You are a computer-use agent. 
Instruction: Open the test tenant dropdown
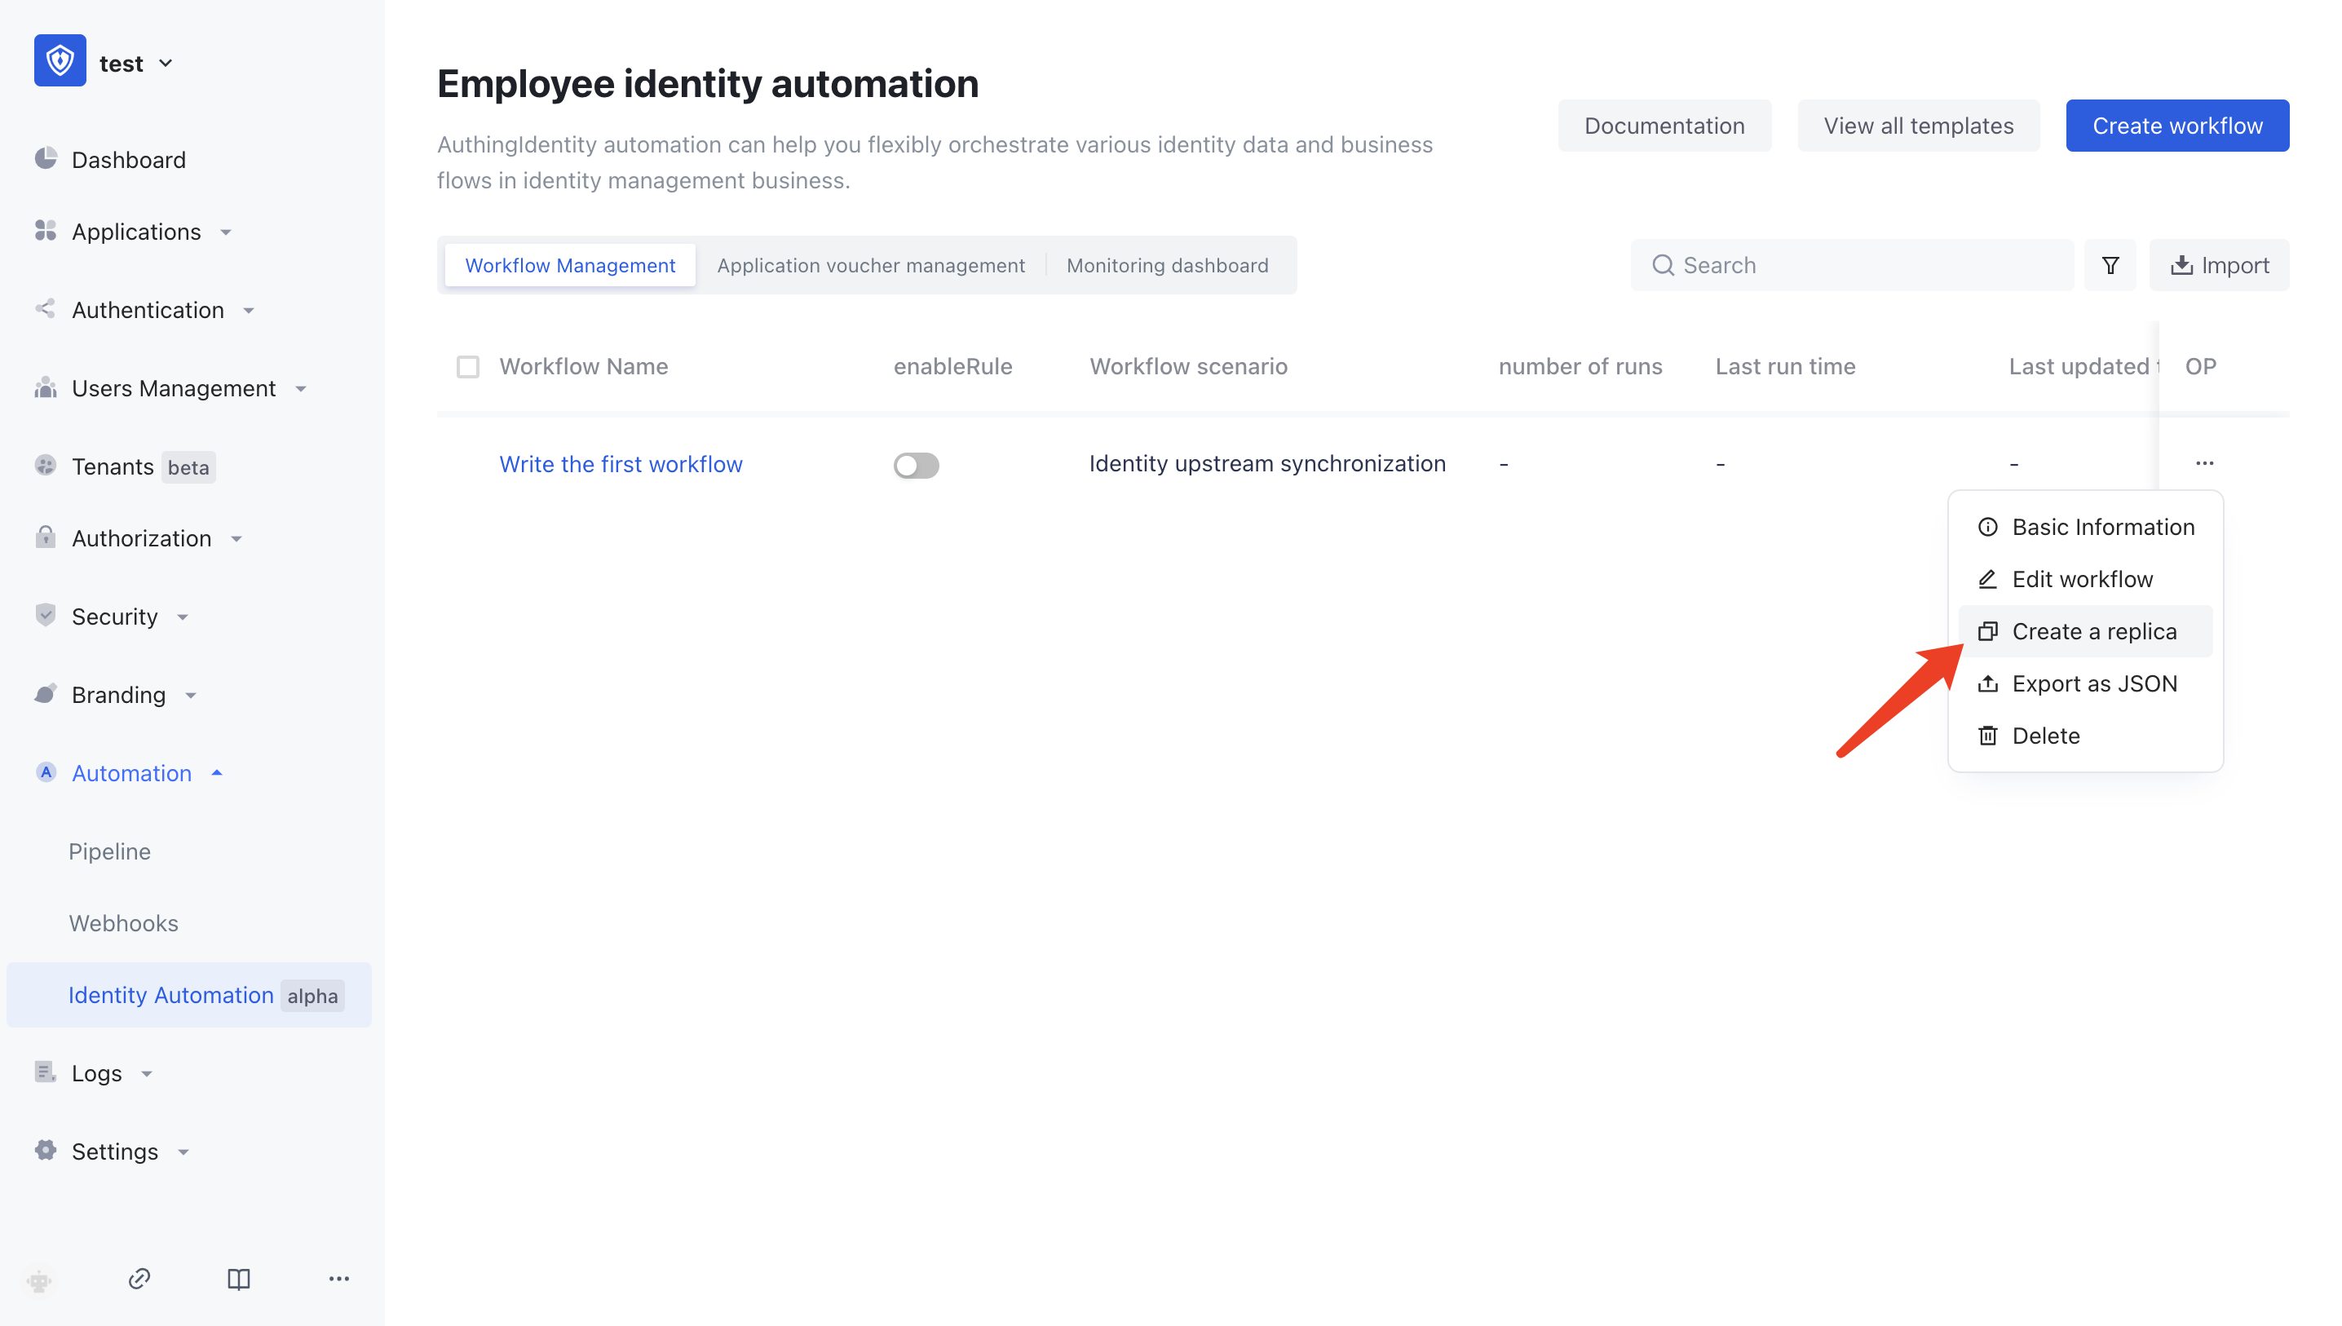pyautogui.click(x=135, y=63)
